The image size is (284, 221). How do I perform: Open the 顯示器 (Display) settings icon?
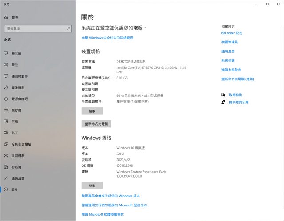click(x=6, y=53)
